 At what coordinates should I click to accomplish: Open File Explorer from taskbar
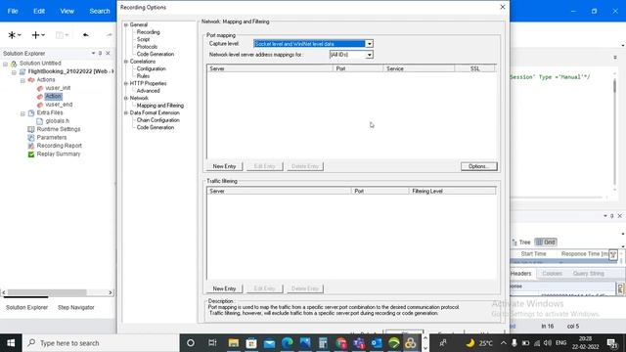tap(233, 343)
